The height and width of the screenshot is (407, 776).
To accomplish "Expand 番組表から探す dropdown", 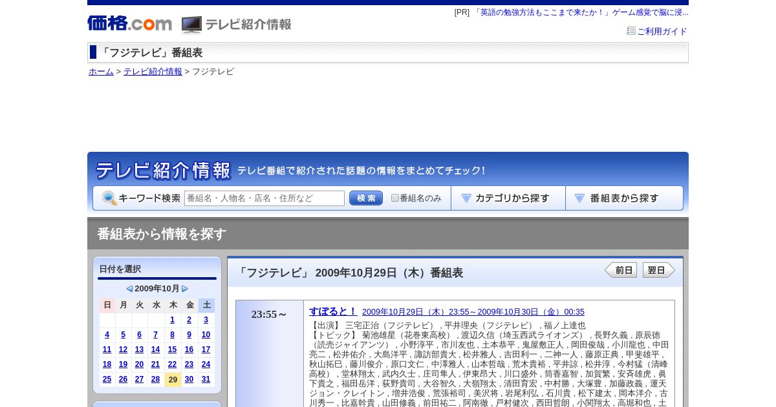I will pos(624,198).
